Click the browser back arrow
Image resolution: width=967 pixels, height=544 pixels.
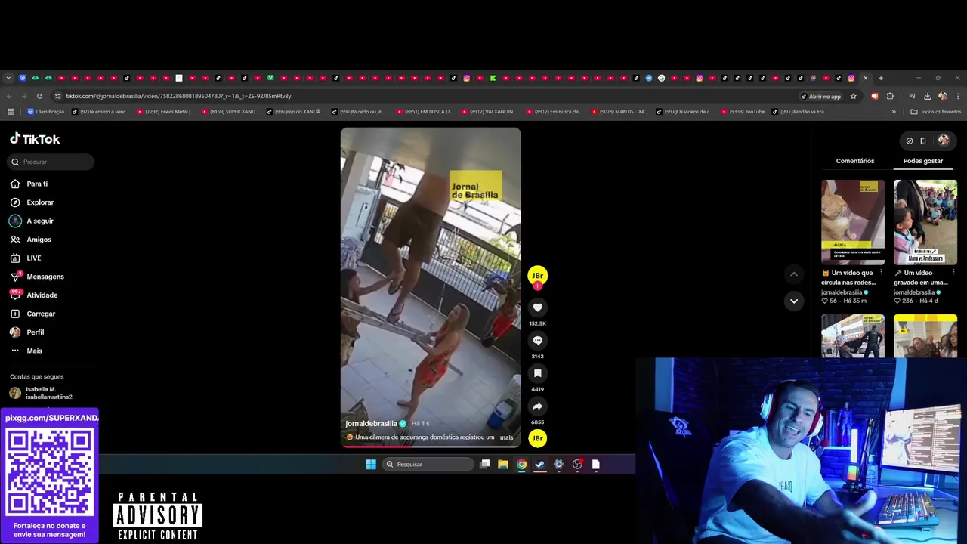click(9, 96)
